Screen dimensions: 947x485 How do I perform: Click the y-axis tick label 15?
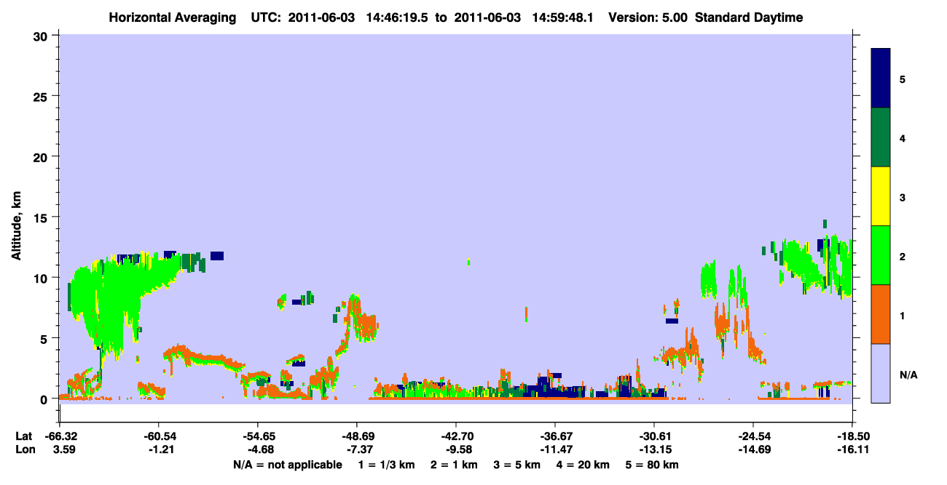pos(42,217)
